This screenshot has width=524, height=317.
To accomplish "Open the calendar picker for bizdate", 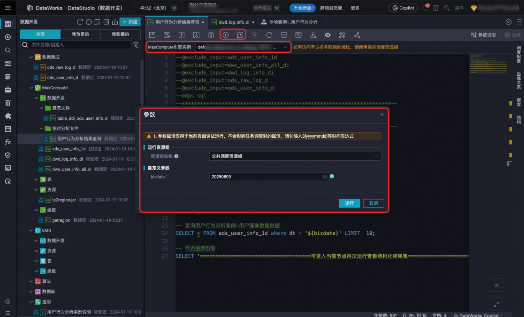I will (325, 177).
